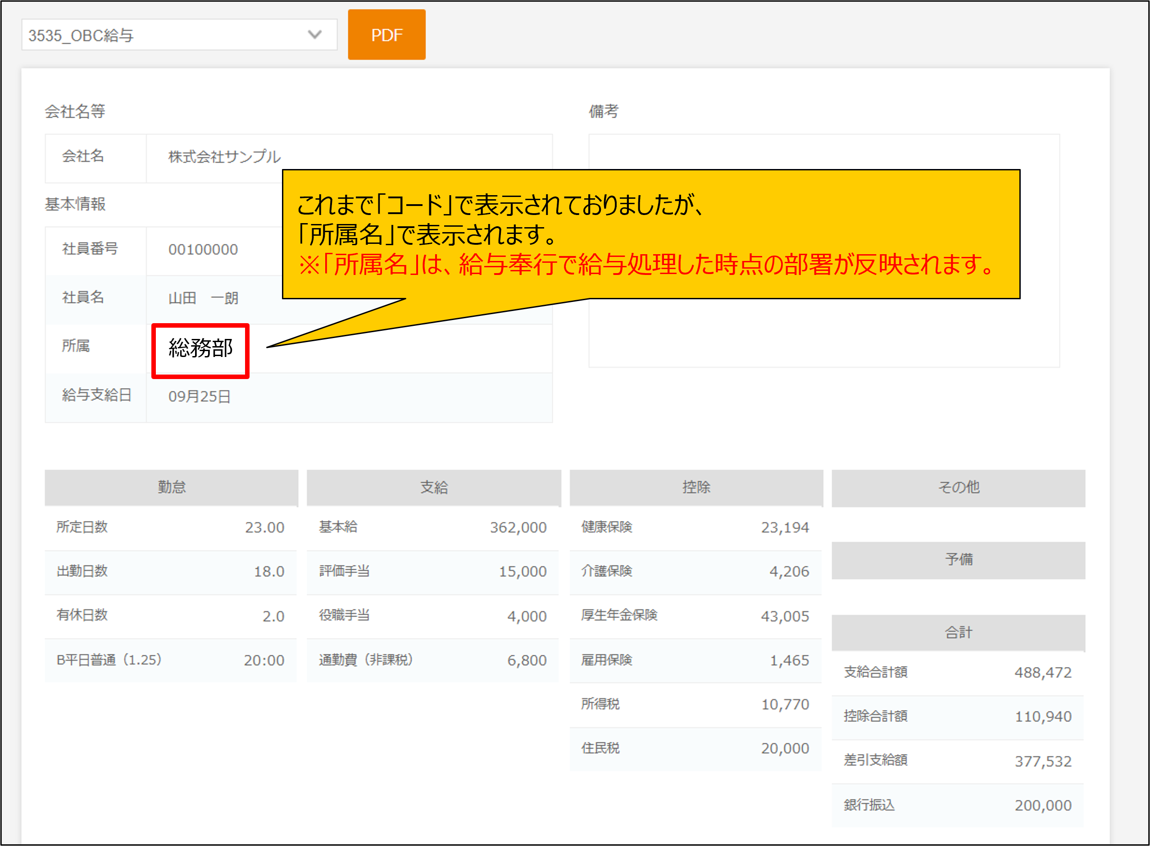Click the 支給 section header
This screenshot has width=1150, height=846.
tap(433, 487)
